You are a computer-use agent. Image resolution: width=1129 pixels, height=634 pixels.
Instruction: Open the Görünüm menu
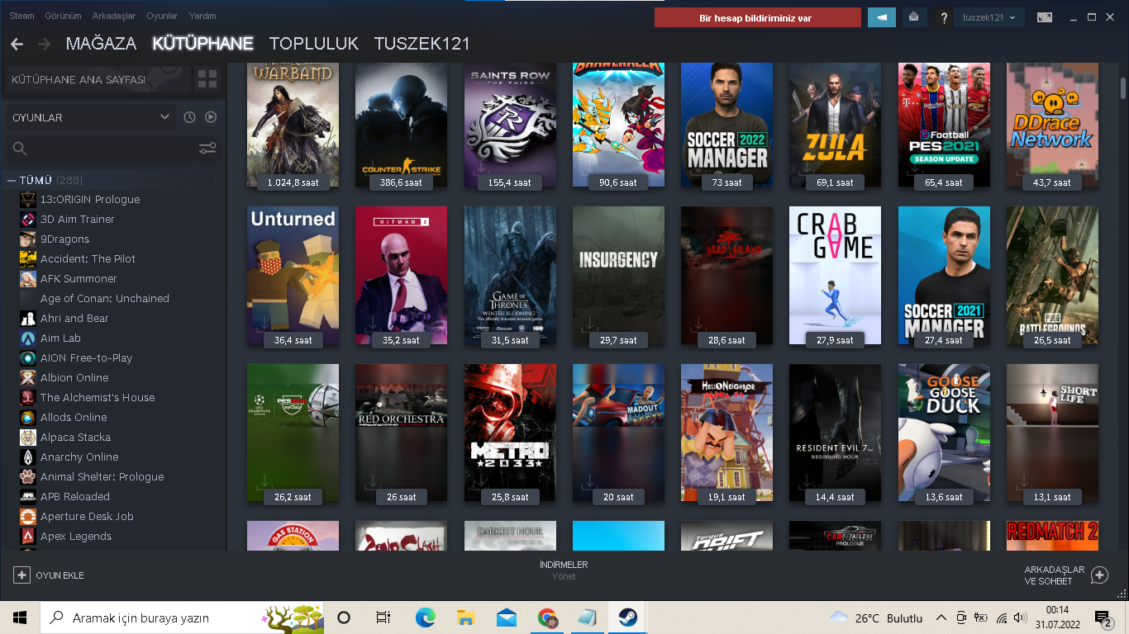pyautogui.click(x=62, y=16)
